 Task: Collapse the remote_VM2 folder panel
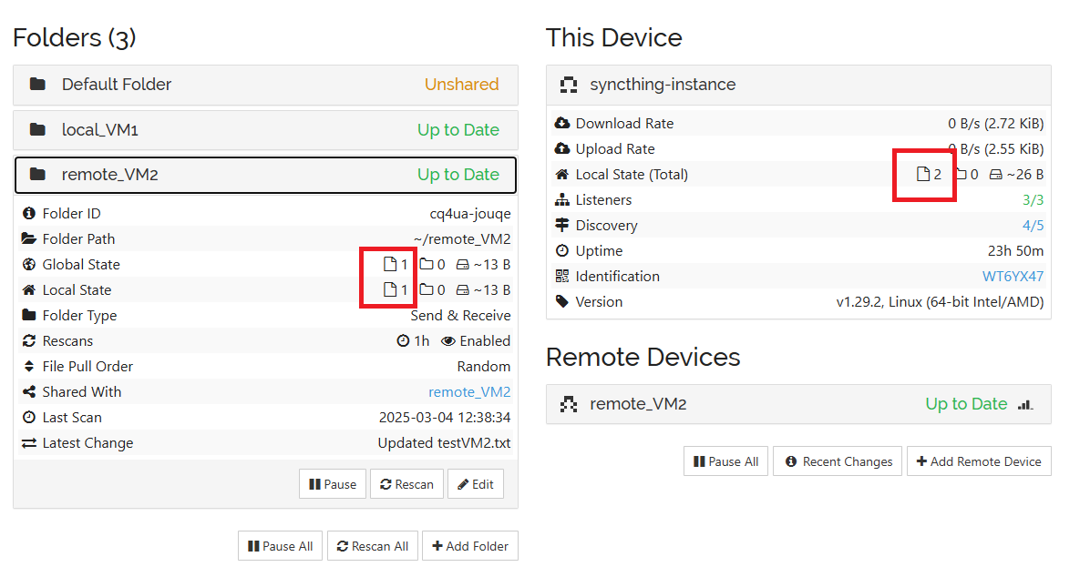(264, 175)
